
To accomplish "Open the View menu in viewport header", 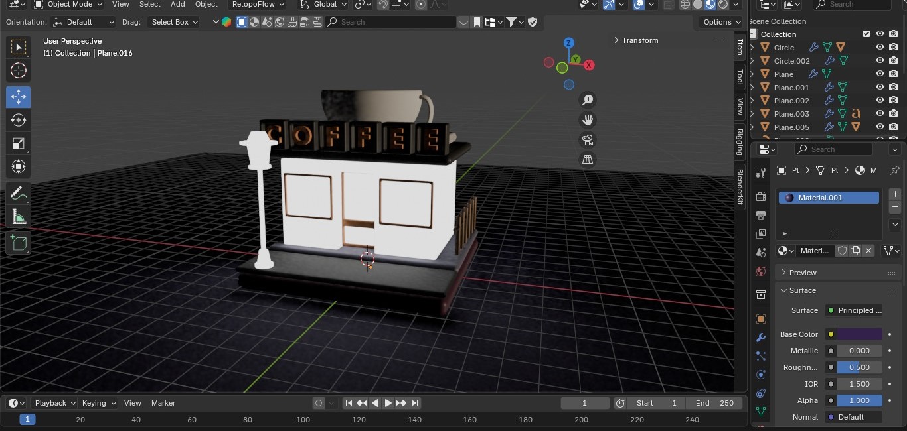I will pyautogui.click(x=121, y=4).
